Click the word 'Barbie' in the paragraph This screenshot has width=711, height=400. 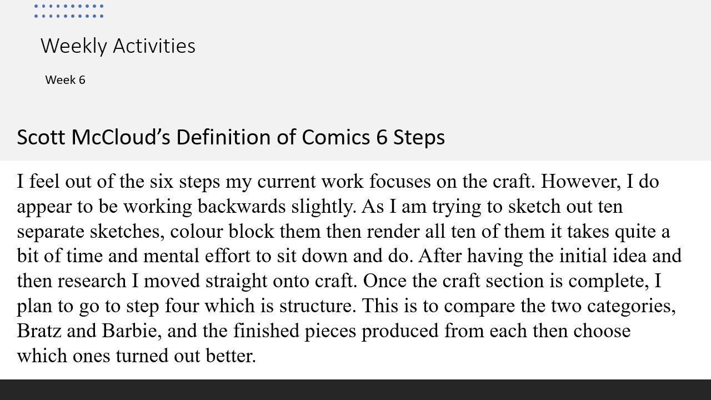[131, 331]
